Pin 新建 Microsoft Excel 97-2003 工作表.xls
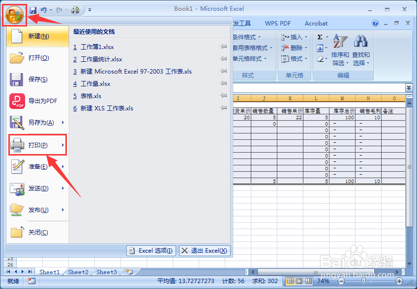Screen dimensions: 417x289 pyautogui.click(x=223, y=71)
